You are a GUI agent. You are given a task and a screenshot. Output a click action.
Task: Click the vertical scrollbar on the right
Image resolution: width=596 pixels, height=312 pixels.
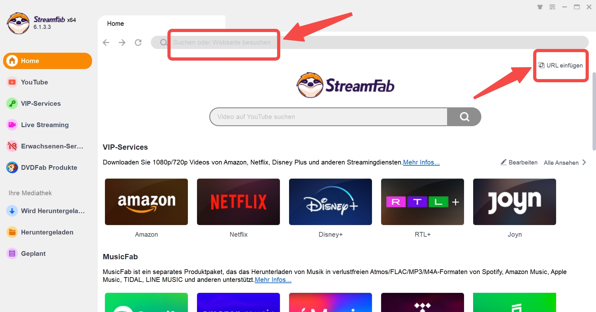594,111
